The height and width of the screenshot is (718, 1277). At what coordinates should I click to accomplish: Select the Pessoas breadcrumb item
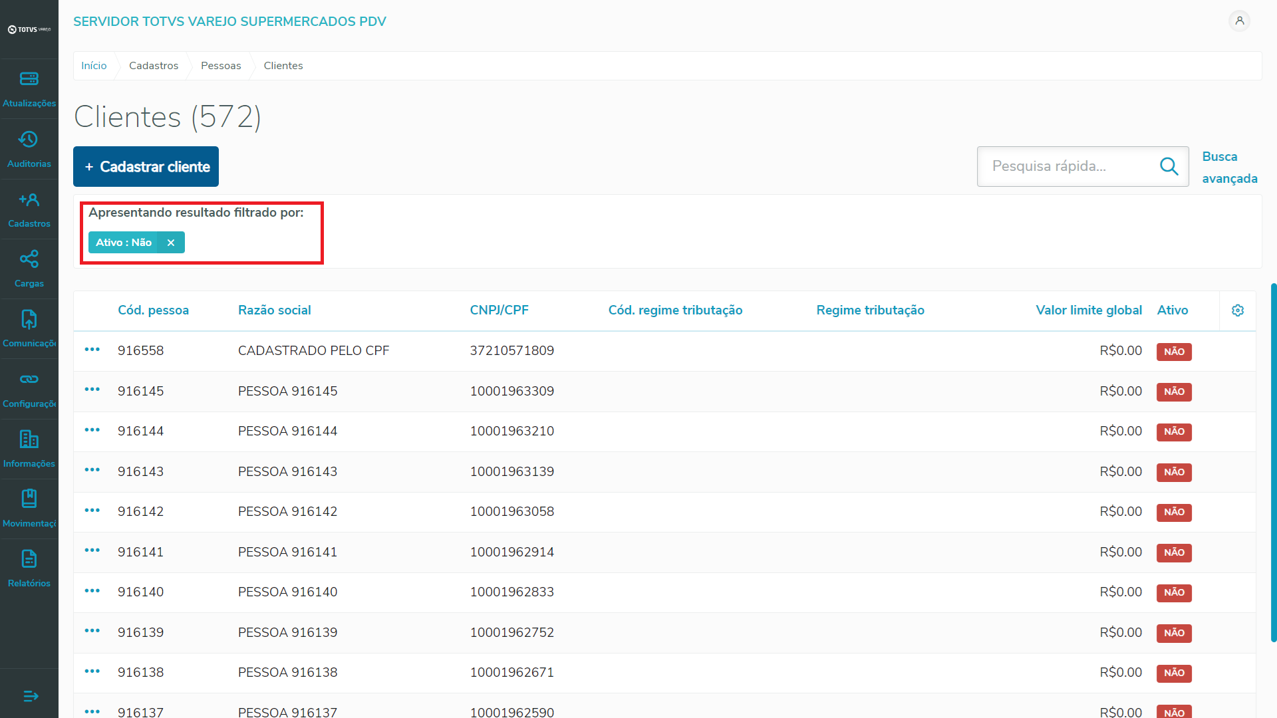221,66
